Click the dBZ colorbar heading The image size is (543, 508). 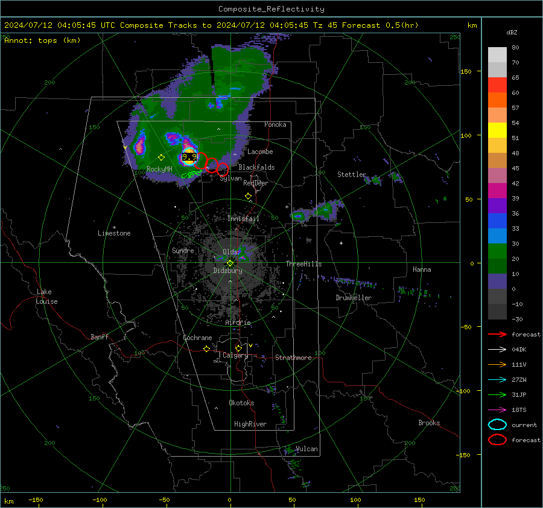pos(512,32)
